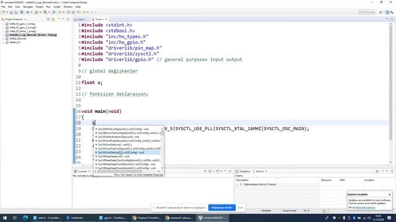Expand the hafta_03_timer_1_ornegi project
Image resolution: width=396 pixels, height=222 pixels.
click(3, 31)
